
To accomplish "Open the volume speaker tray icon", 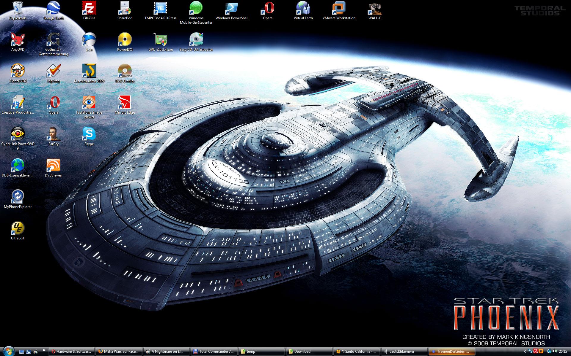I will 554,352.
